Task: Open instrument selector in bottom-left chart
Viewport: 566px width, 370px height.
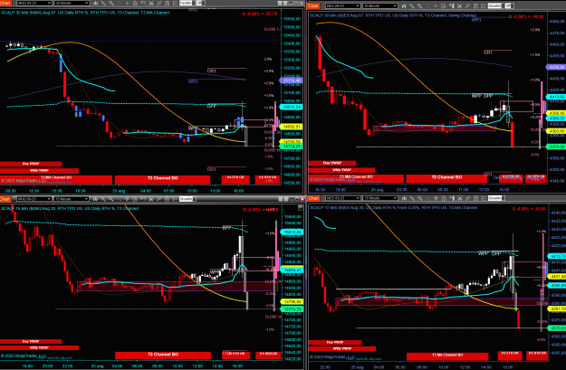Action: coord(34,199)
